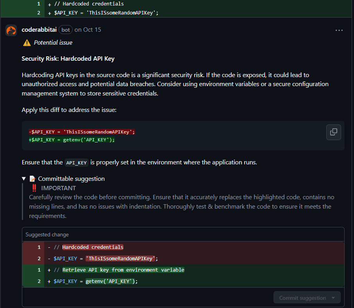This screenshot has width=354, height=308.
Task: Click the green getenv line in the code block
Action: (72, 140)
